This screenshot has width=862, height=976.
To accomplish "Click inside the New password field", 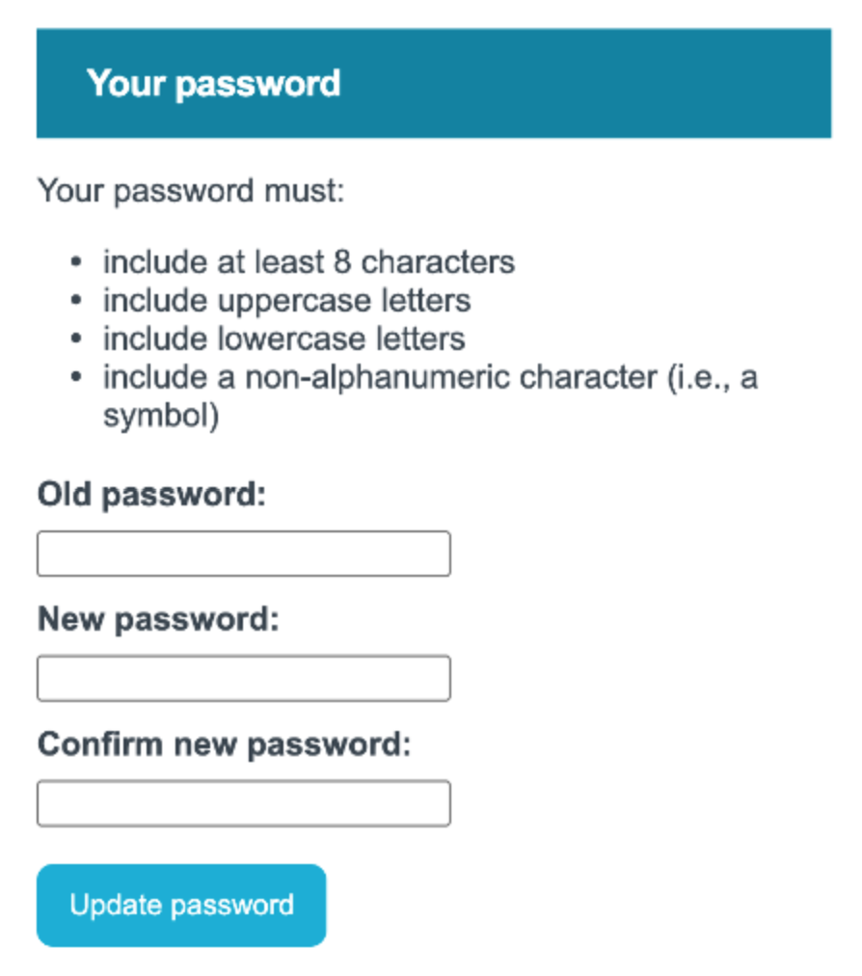I will click(x=242, y=678).
